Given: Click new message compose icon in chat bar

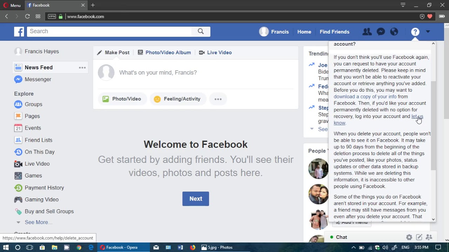Looking at the screenshot, I should 419,237.
